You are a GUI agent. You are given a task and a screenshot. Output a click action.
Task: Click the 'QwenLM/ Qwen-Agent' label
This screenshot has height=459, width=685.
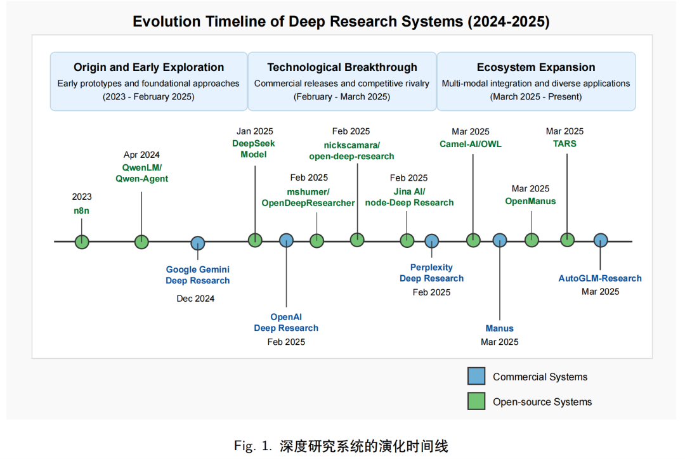[141, 173]
